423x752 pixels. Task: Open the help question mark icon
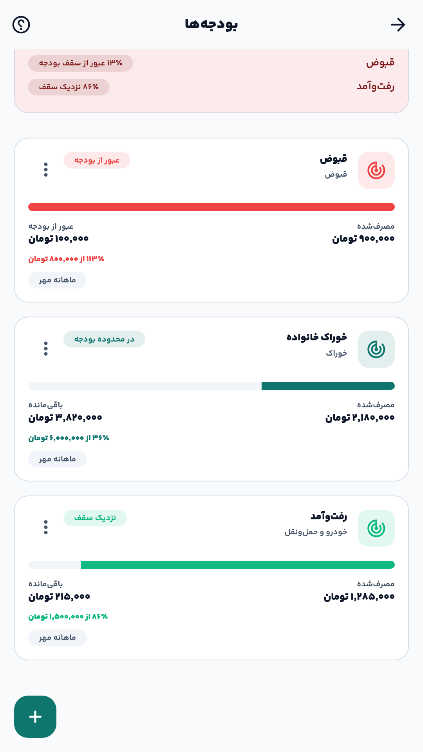[21, 25]
